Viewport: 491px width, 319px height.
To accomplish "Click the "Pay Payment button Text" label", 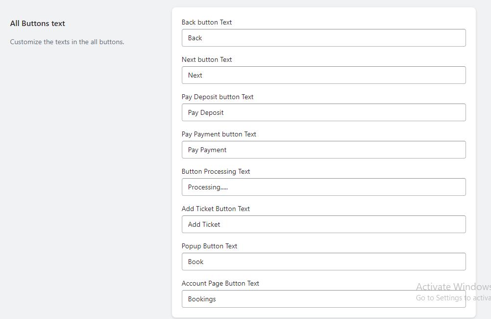I will point(219,134).
